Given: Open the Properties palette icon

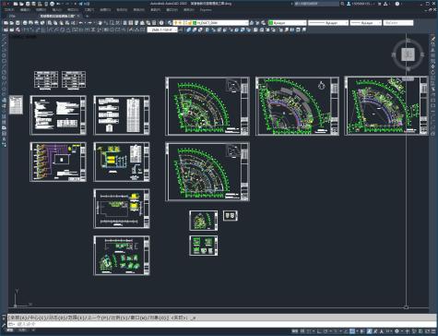Looking at the screenshot, I should pyautogui.click(x=125, y=23).
